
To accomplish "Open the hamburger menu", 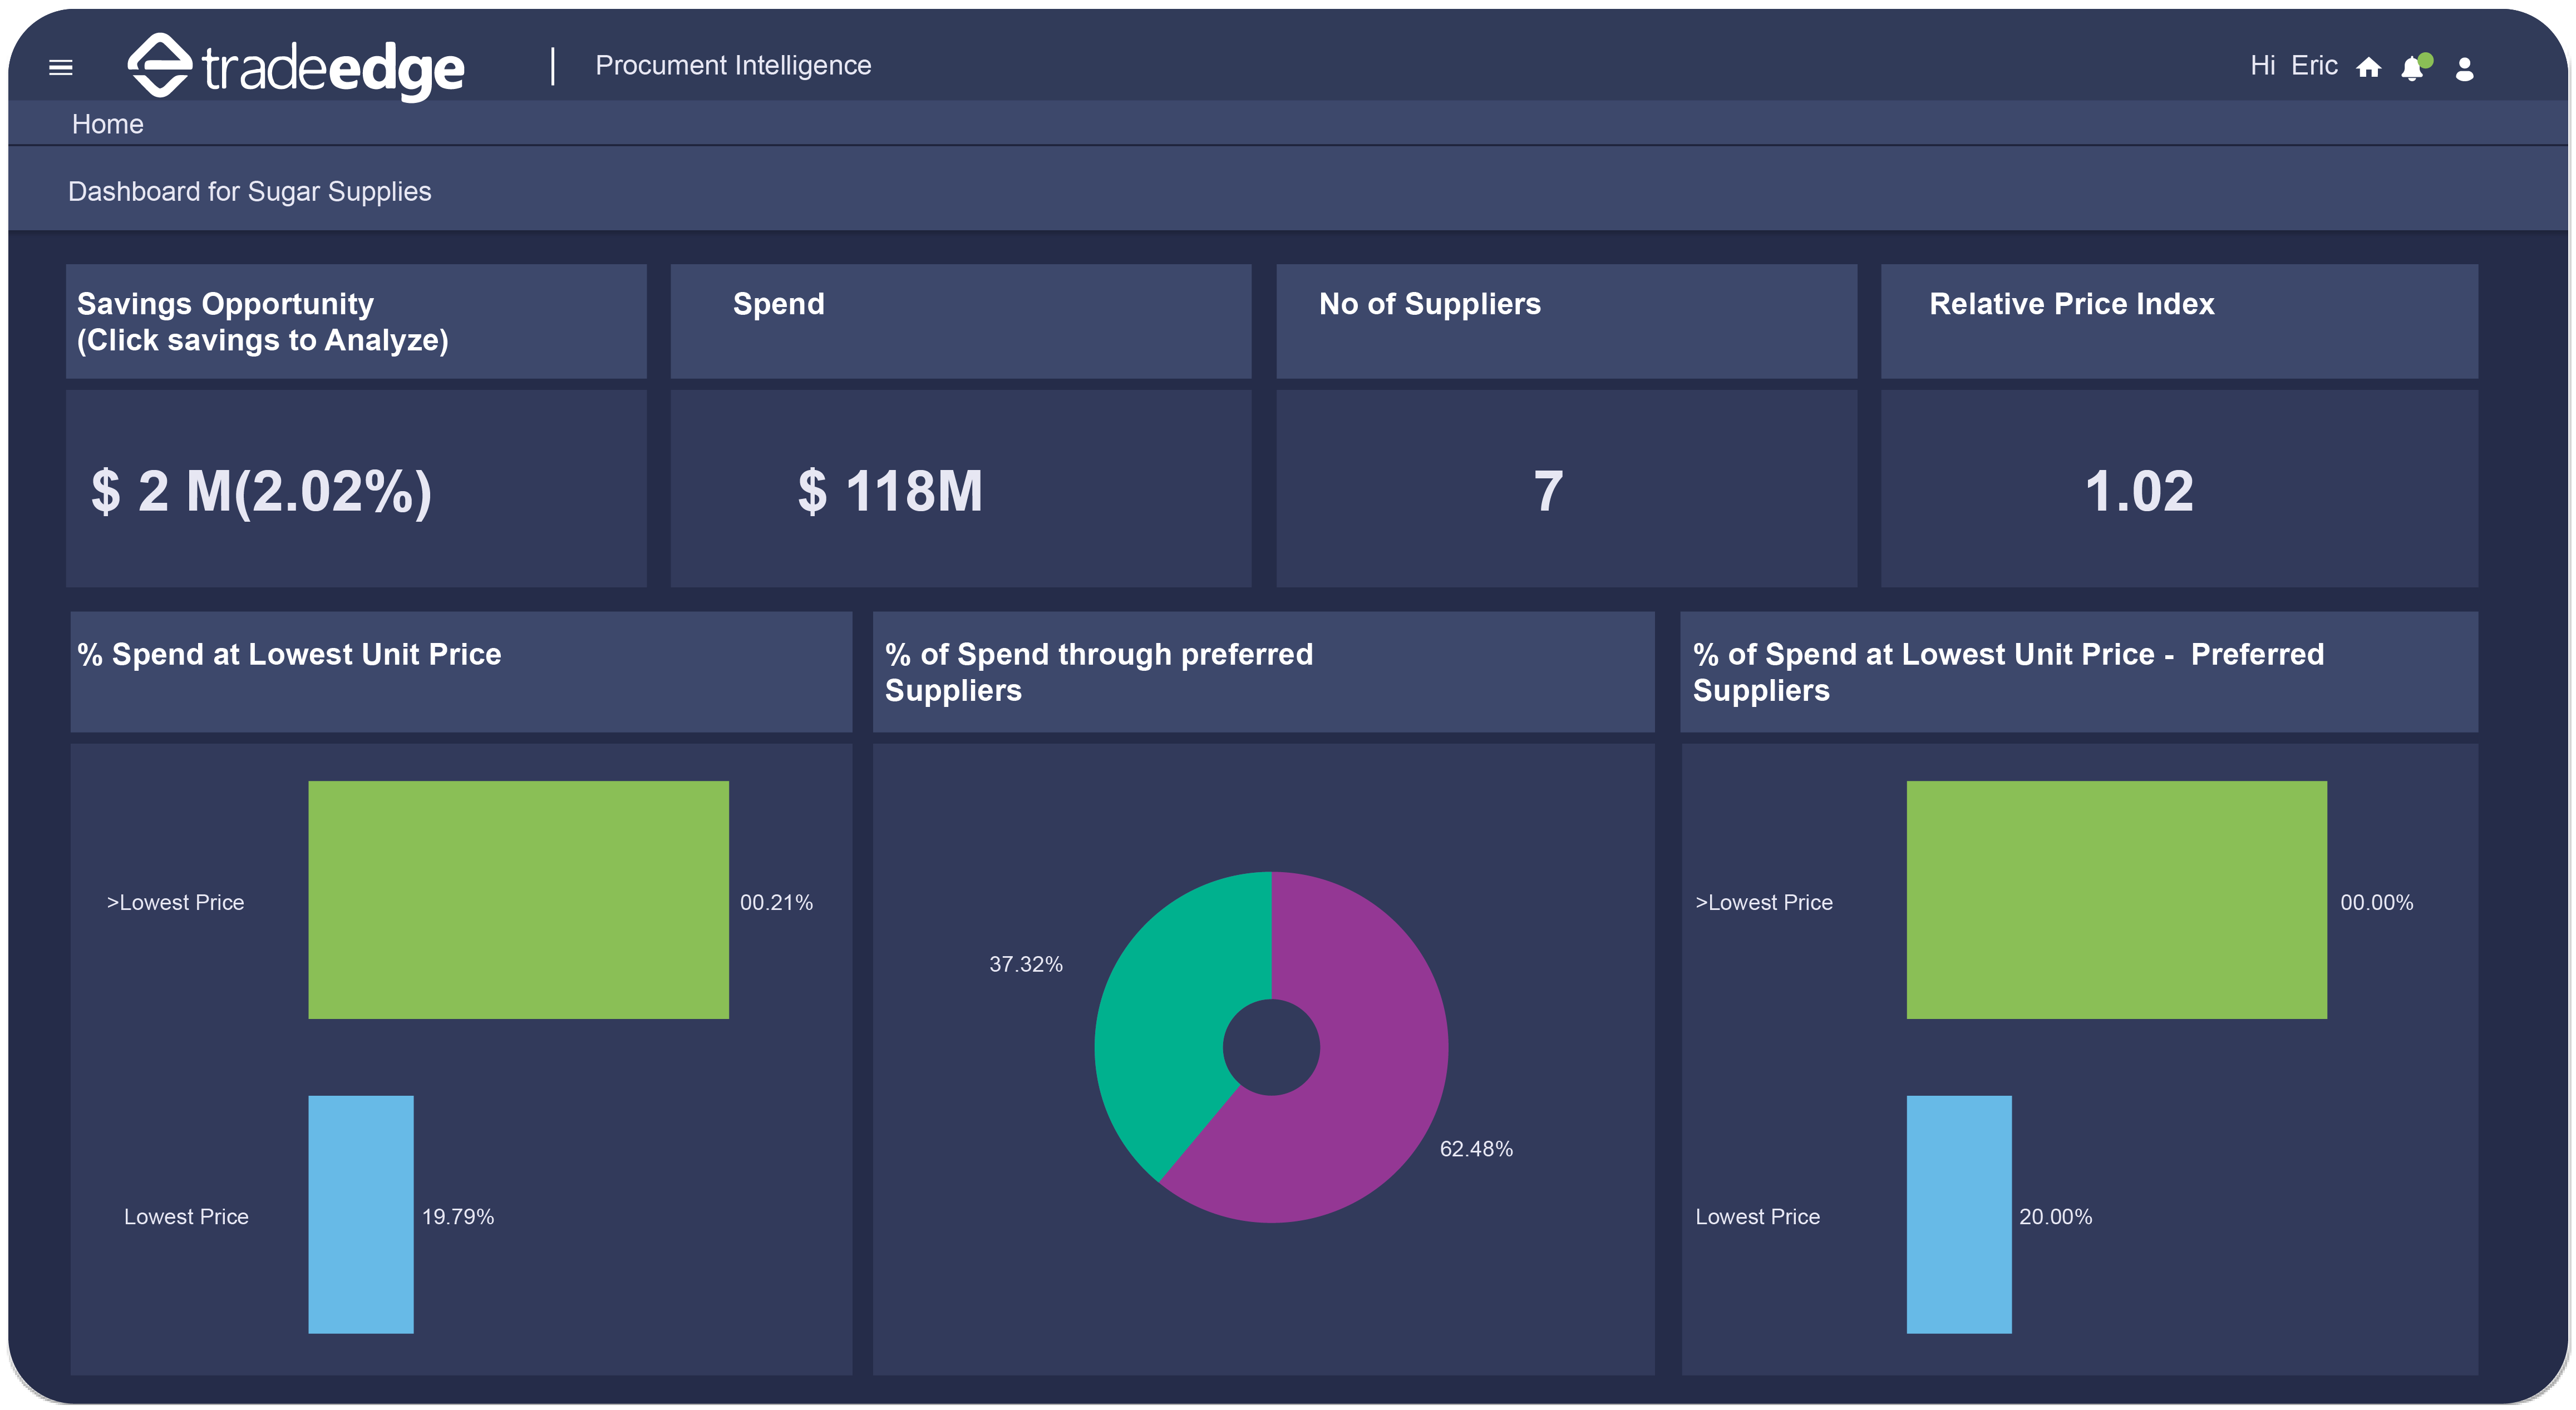I will coord(61,67).
